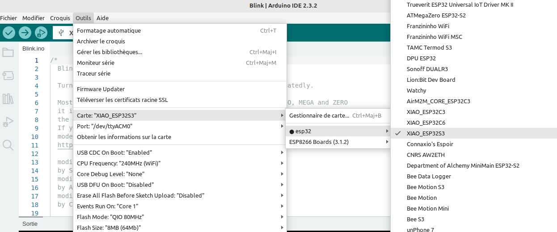557x232 pixels.
Task: Open Gestionnaire de carte entry
Action: 319,116
